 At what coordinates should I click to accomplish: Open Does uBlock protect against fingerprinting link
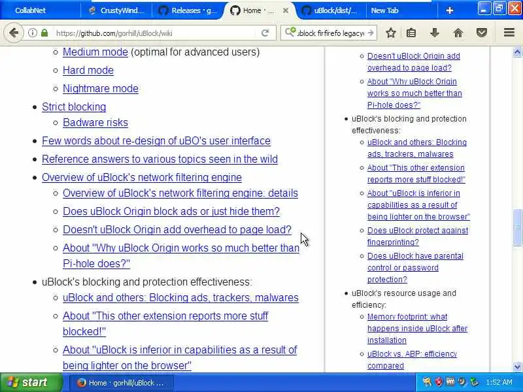(418, 237)
